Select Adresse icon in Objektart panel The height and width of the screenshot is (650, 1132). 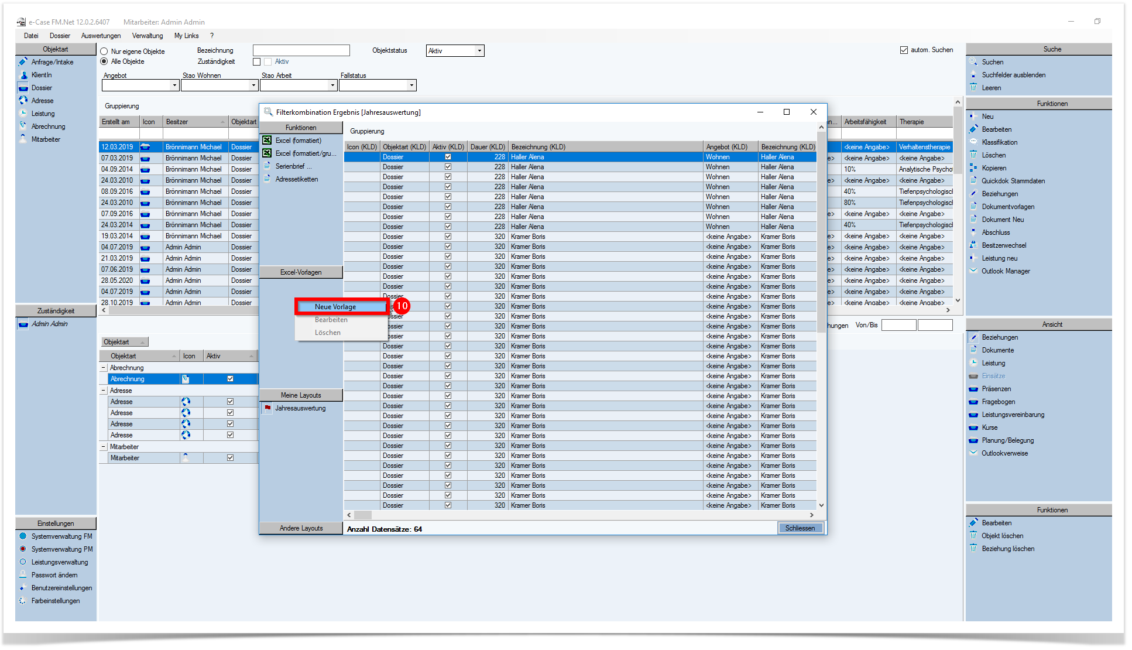(x=23, y=100)
